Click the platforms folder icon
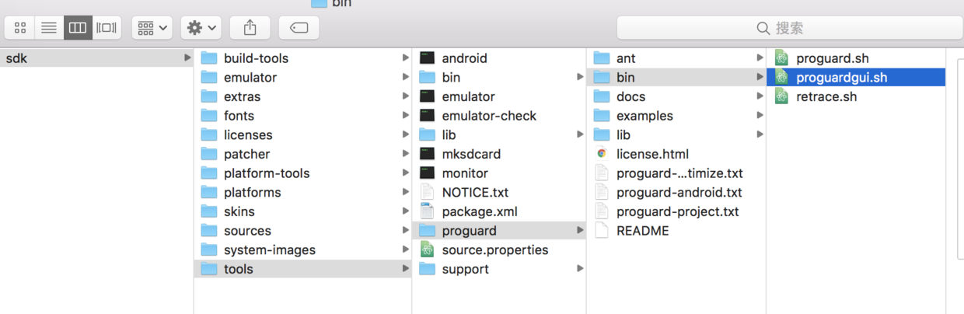 tap(208, 193)
